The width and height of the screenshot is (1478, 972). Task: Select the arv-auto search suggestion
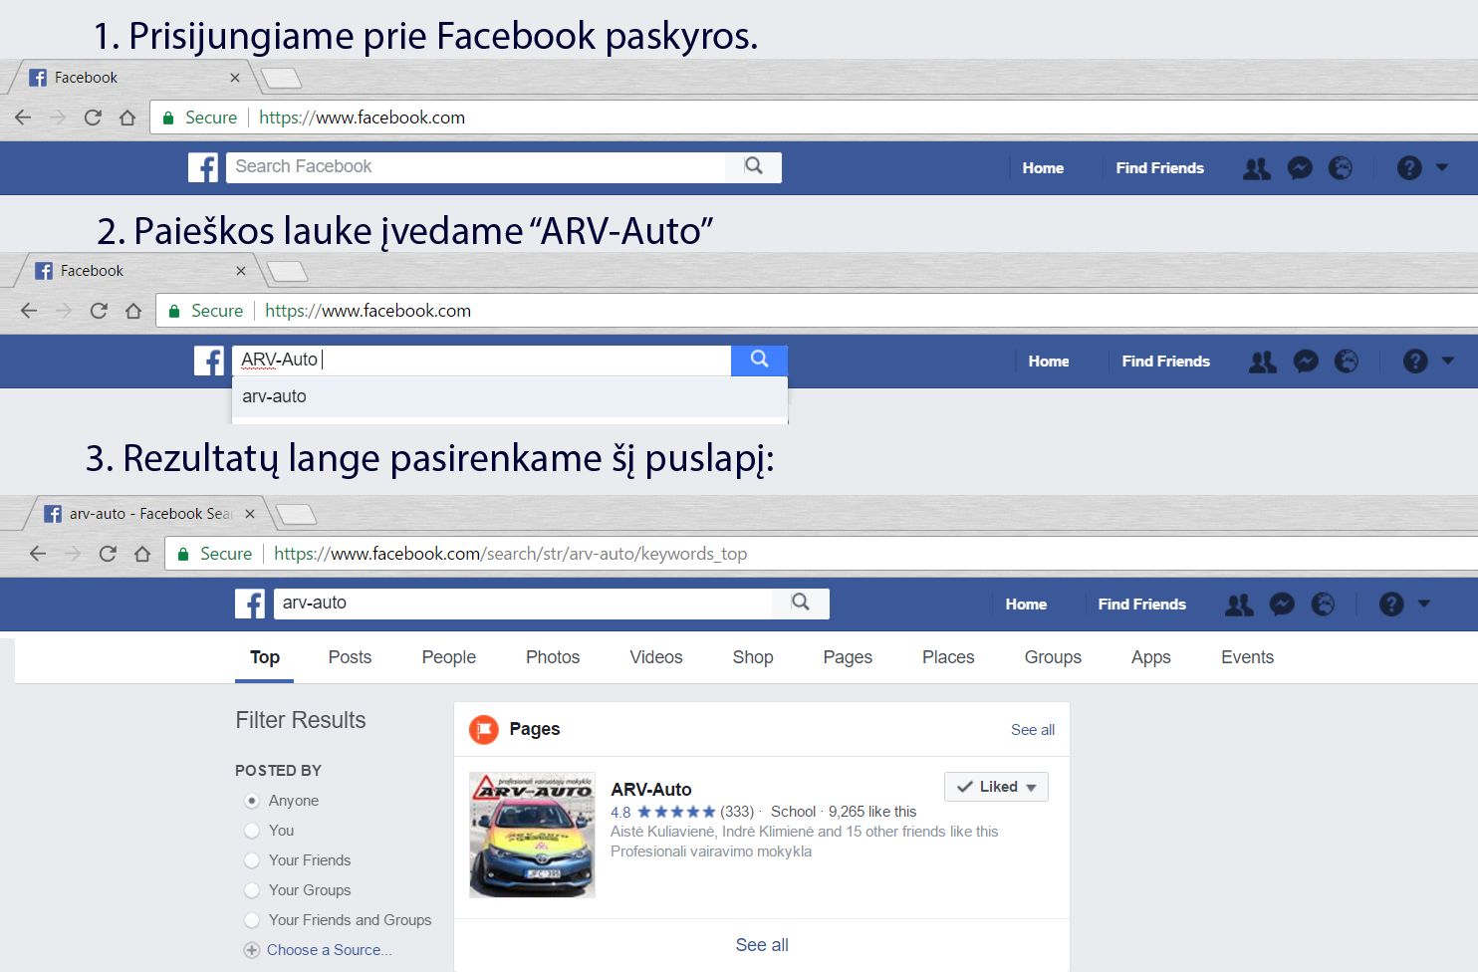pyautogui.click(x=510, y=396)
